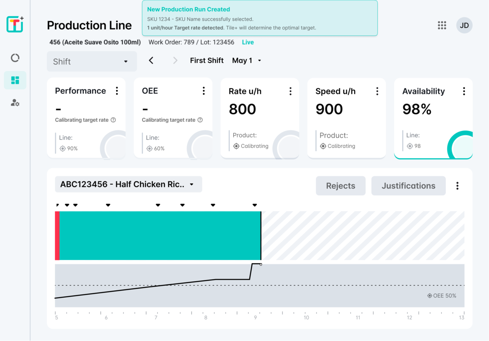Image resolution: width=489 pixels, height=341 pixels.
Task: Open the May 1 date dropdown
Action: pyautogui.click(x=247, y=61)
